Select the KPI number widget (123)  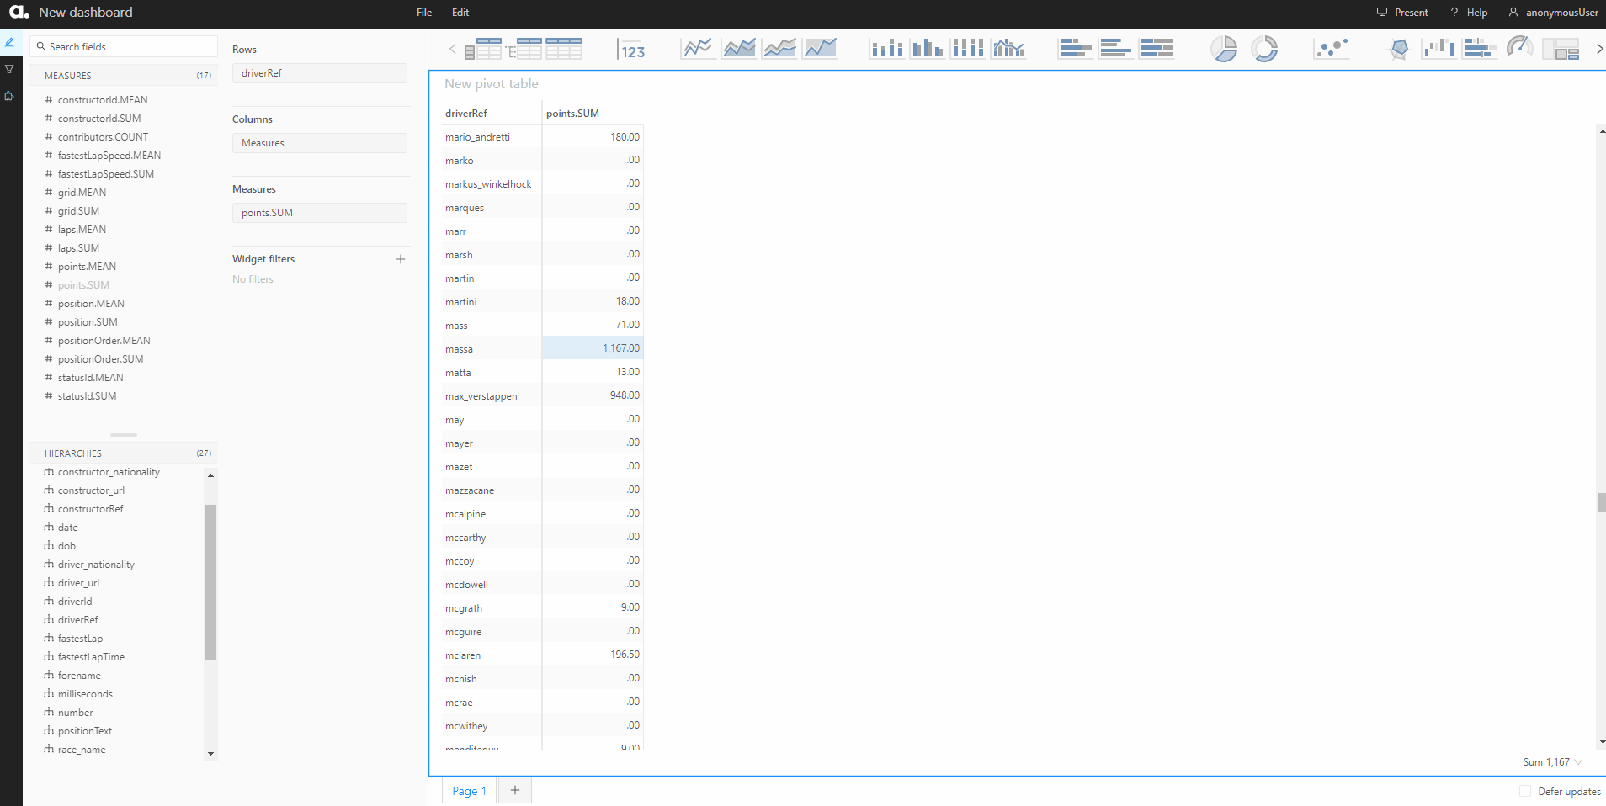tap(631, 50)
